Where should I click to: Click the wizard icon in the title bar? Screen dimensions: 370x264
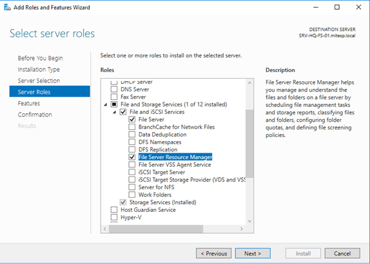click(7, 8)
